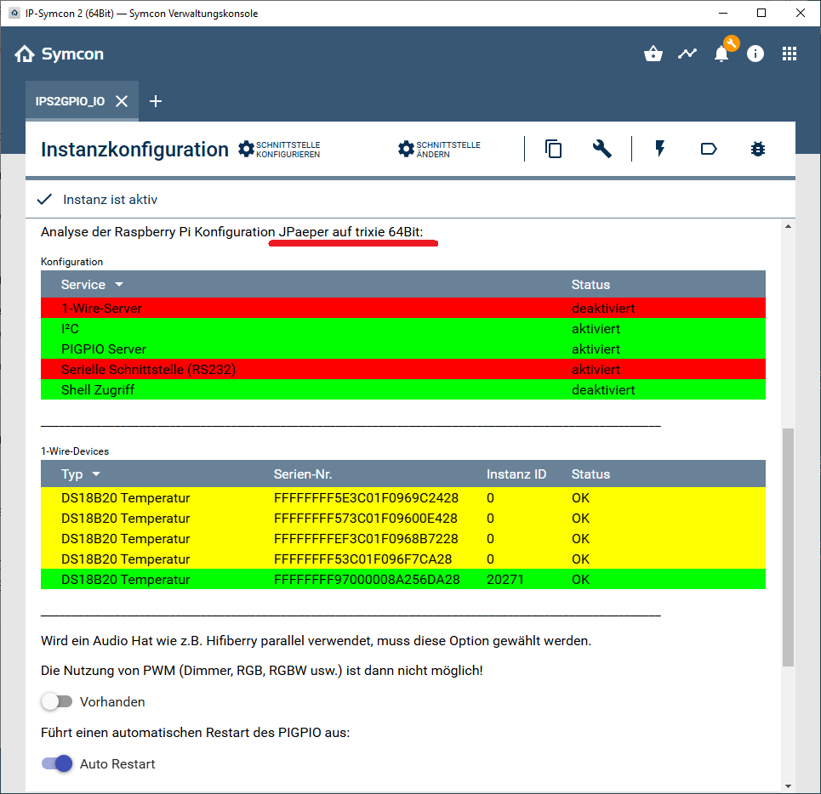Image resolution: width=821 pixels, height=794 pixels.
Task: Open the chart activity icon in header
Action: point(687,54)
